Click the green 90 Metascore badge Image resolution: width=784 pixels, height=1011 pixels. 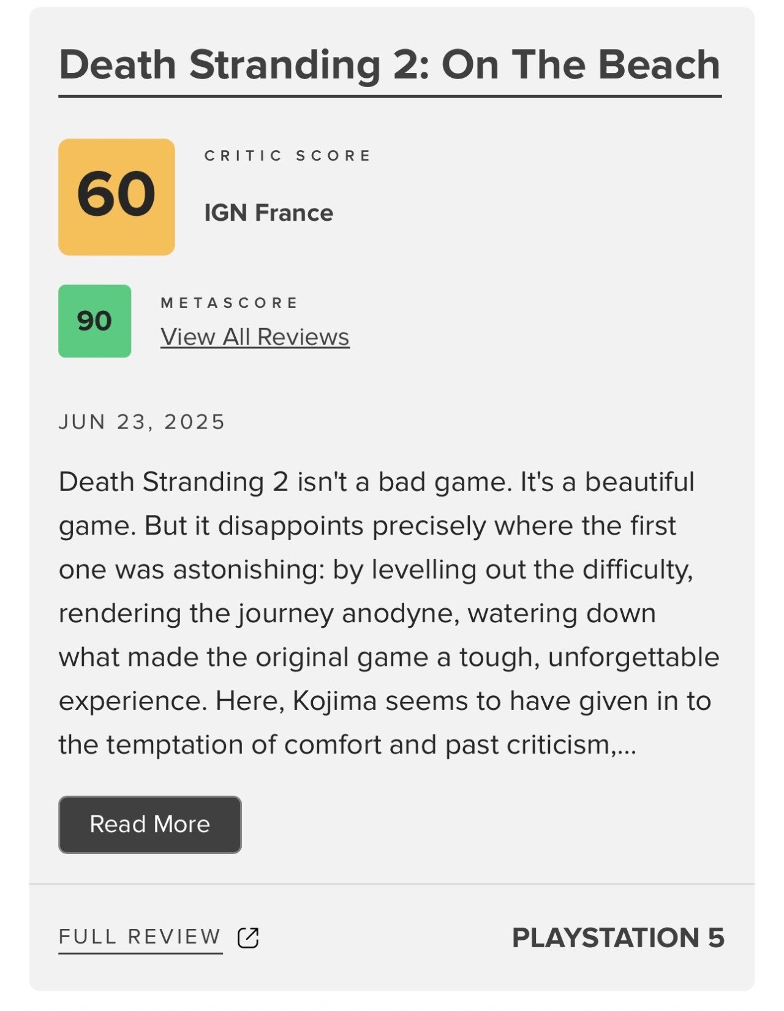[94, 321]
